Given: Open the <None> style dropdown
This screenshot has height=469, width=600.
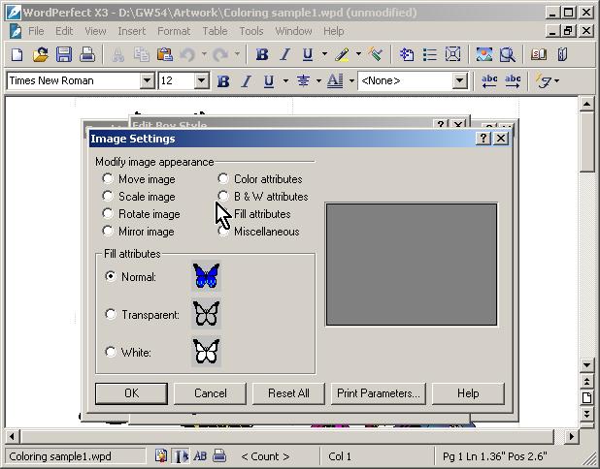Looking at the screenshot, I should [x=459, y=81].
